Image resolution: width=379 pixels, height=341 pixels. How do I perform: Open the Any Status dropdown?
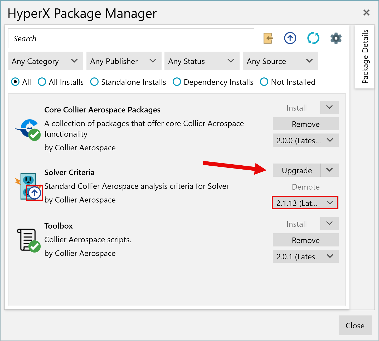[202, 61]
